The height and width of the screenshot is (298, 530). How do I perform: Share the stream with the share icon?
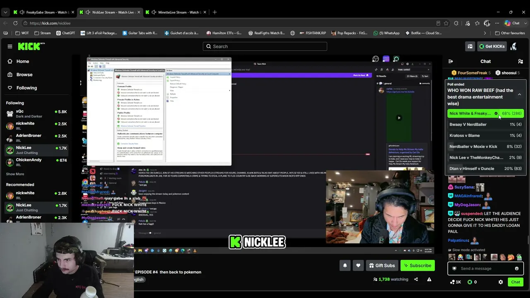[416, 279]
